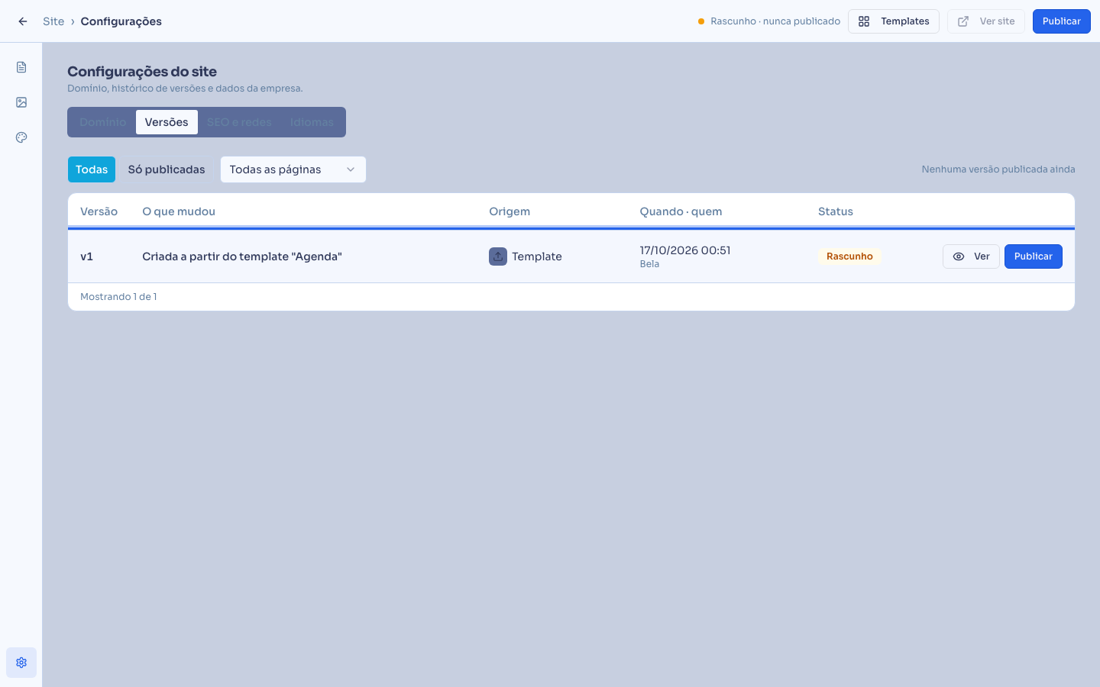Open the pages icon in sidebar

pos(21,67)
